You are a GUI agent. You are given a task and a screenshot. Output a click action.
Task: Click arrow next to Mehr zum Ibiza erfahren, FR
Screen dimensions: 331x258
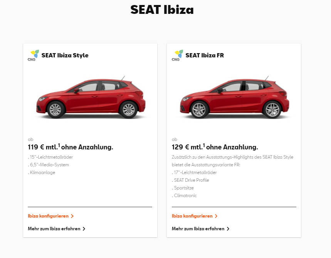coord(228,229)
